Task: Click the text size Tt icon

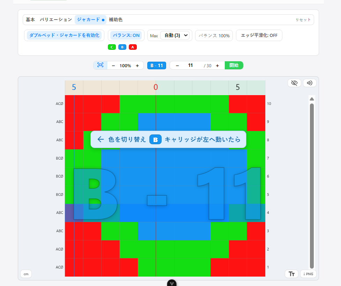Action: tap(291, 274)
